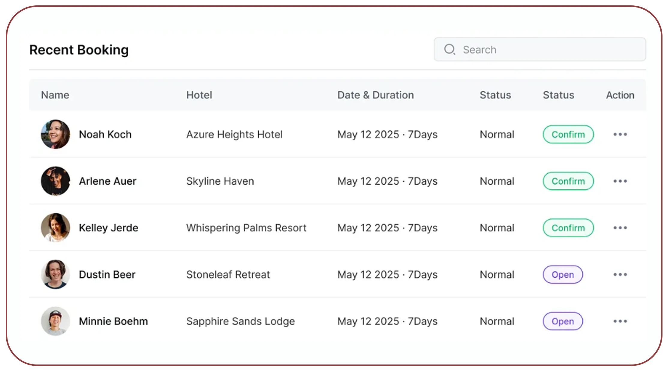Image resolution: width=667 pixels, height=372 pixels.
Task: Click Confirm badge for Whispering Palms Resort
Action: tap(568, 228)
